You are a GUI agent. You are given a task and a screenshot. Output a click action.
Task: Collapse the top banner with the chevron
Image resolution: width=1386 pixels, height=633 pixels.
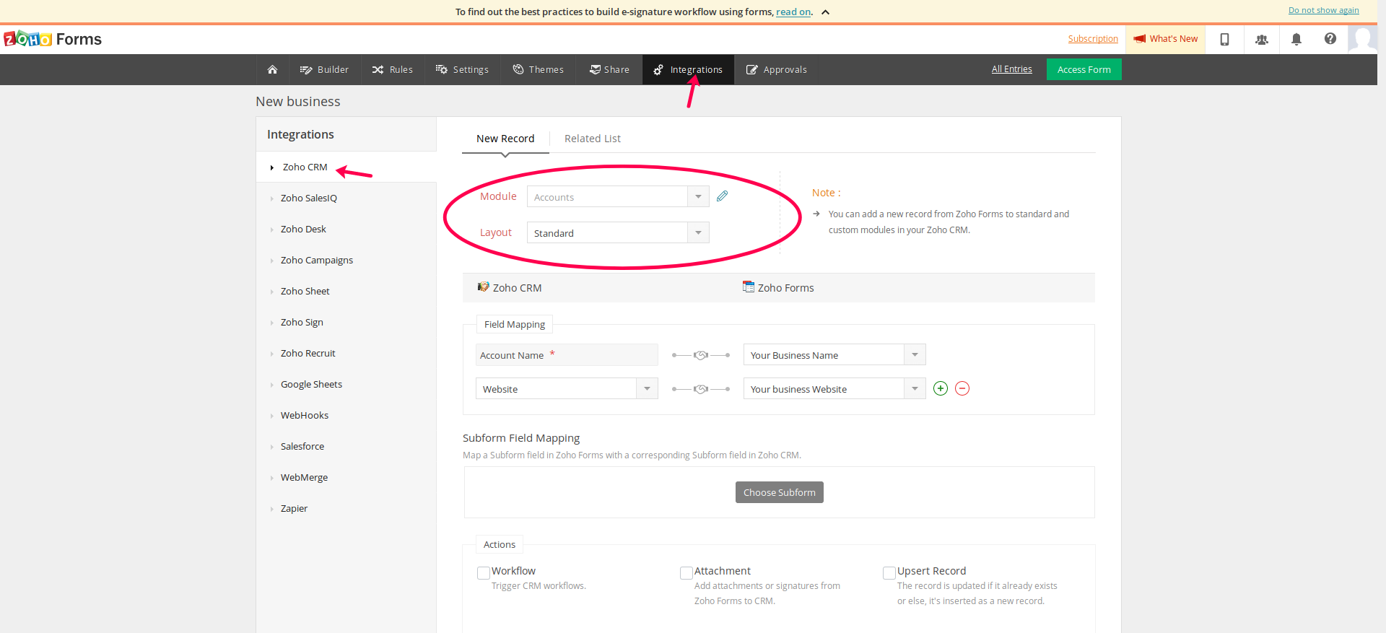pyautogui.click(x=825, y=12)
